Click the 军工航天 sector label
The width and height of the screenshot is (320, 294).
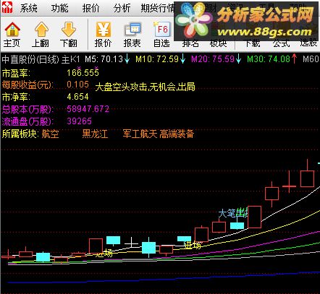coord(140,134)
